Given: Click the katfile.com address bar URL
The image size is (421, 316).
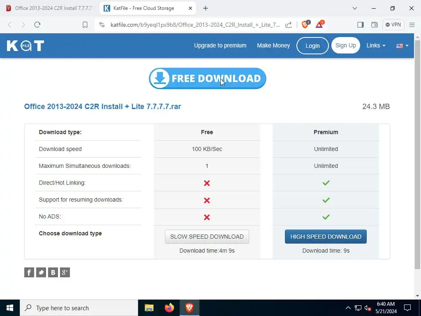Looking at the screenshot, I should click(x=195, y=25).
